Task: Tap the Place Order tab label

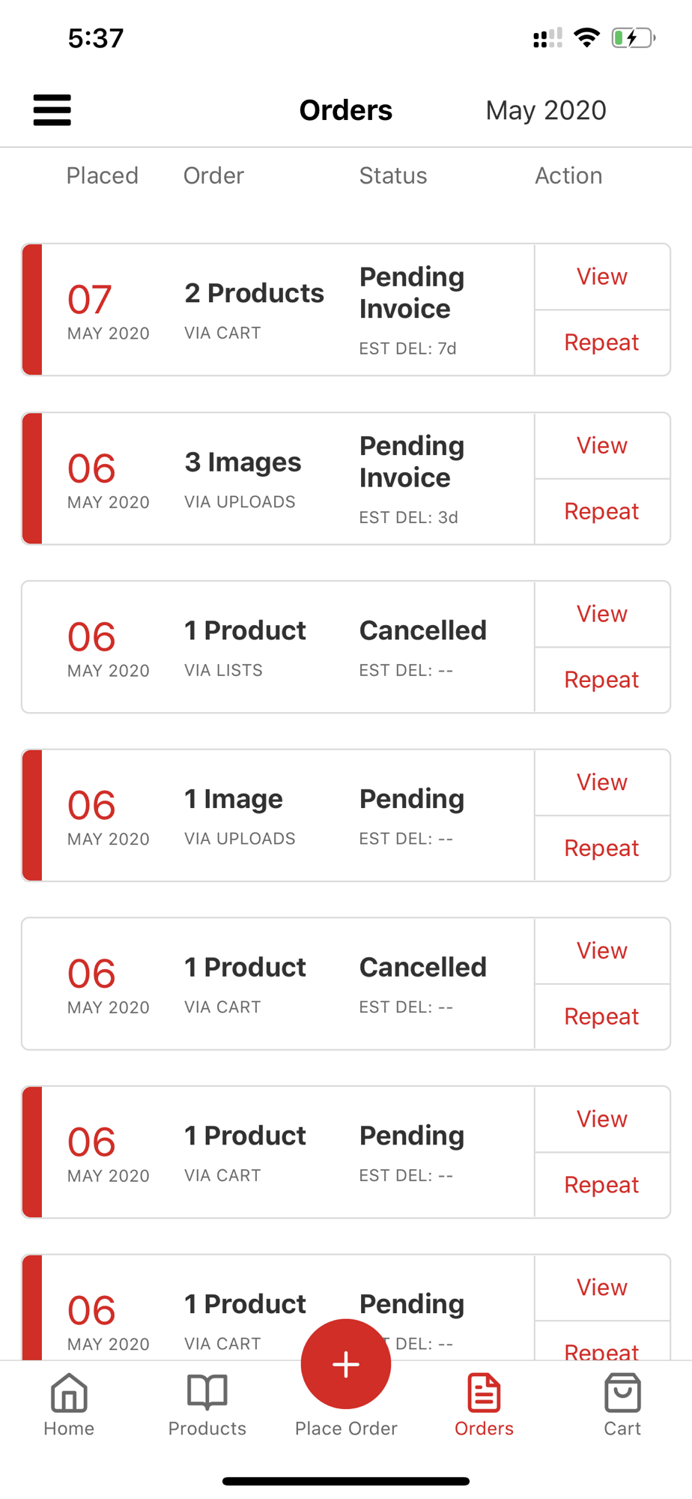Action: tap(346, 1429)
